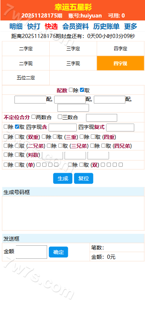Image resolution: width=145 pixels, height=315 pixels.
Task: Click inside the 生成号码框 text area
Action: [x=73, y=213]
